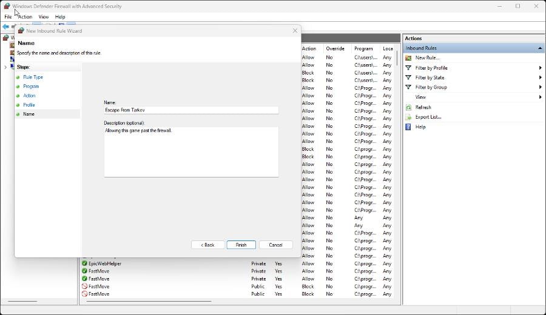Click the Firewall app icon in title bar

coord(7,6)
